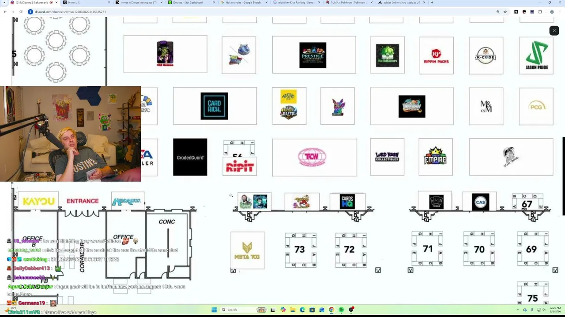Click the GradedGuard booth logo

click(x=190, y=157)
